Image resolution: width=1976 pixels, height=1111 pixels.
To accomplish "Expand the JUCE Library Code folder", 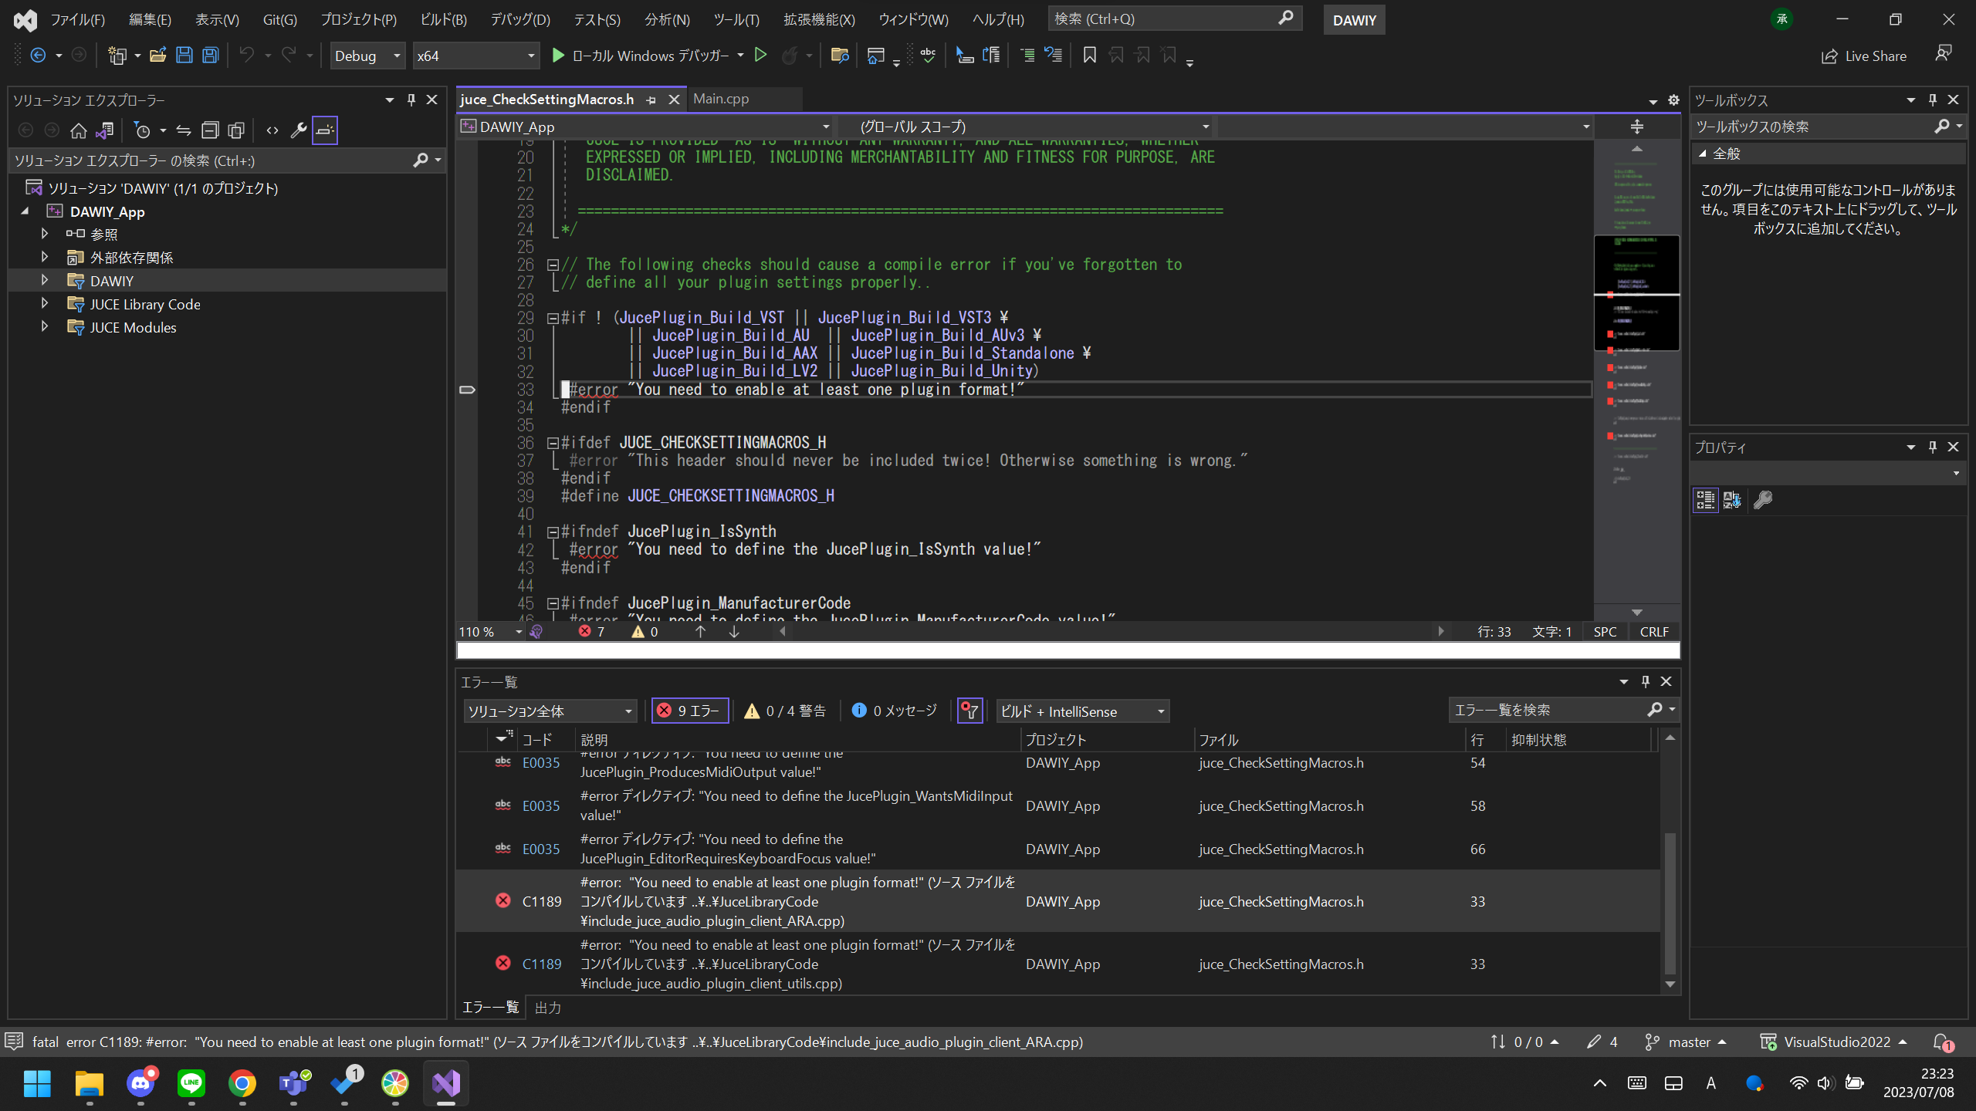I will 45,303.
